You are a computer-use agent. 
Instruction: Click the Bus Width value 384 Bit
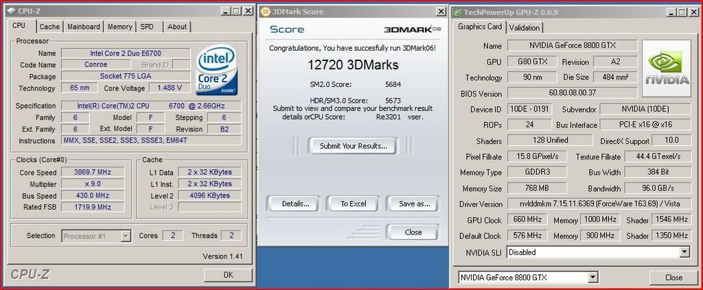[657, 172]
